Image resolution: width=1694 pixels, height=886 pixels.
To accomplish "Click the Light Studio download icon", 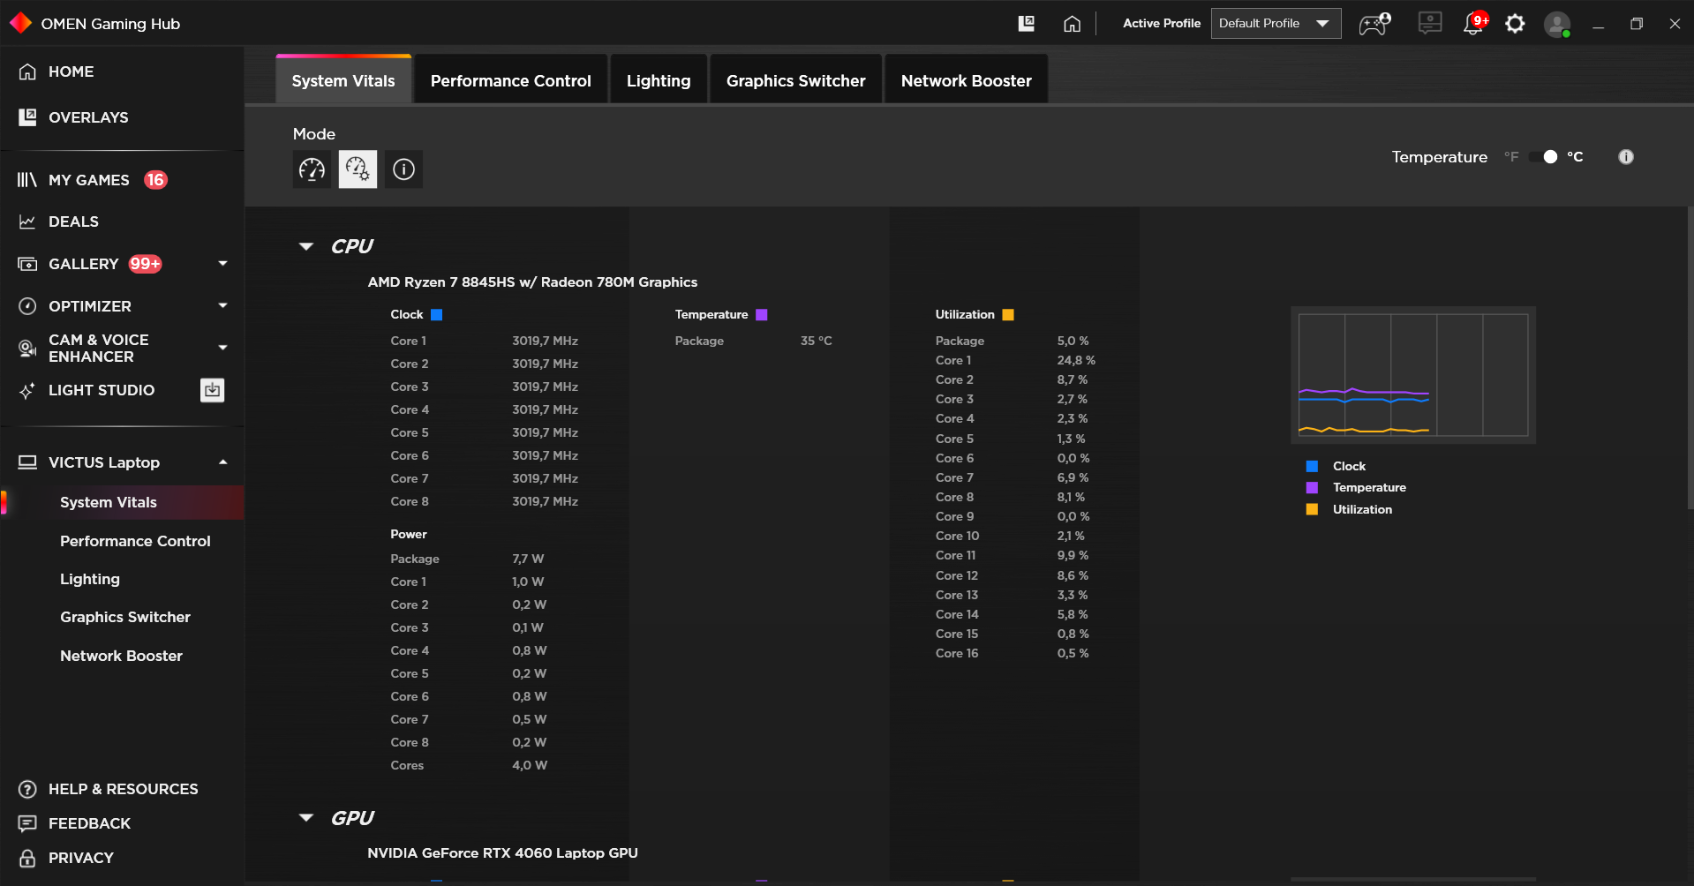I will (x=213, y=390).
